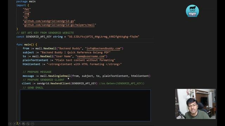
Task: Click the presenter webcam video overlay
Action: [195, 104]
